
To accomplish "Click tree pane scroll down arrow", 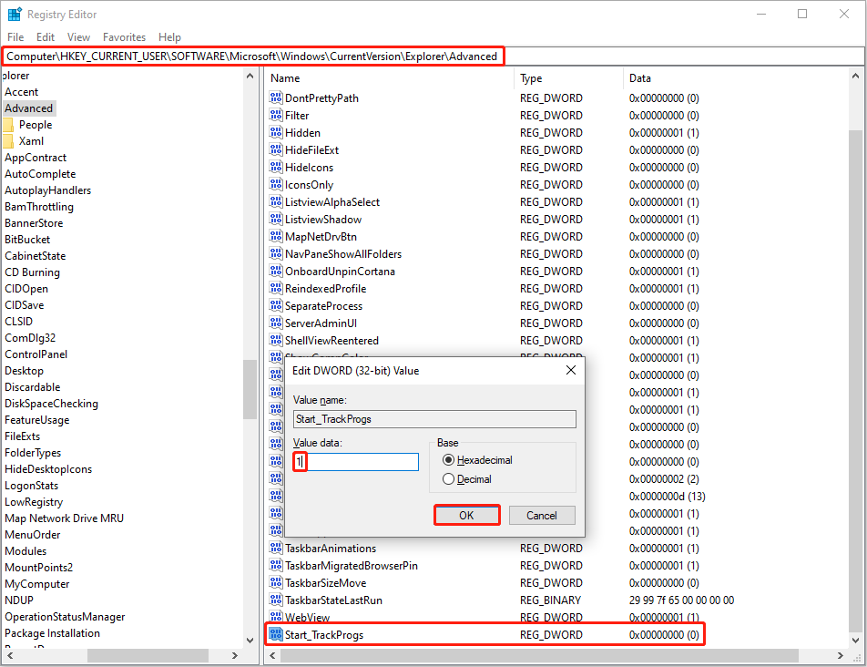I will [x=250, y=641].
